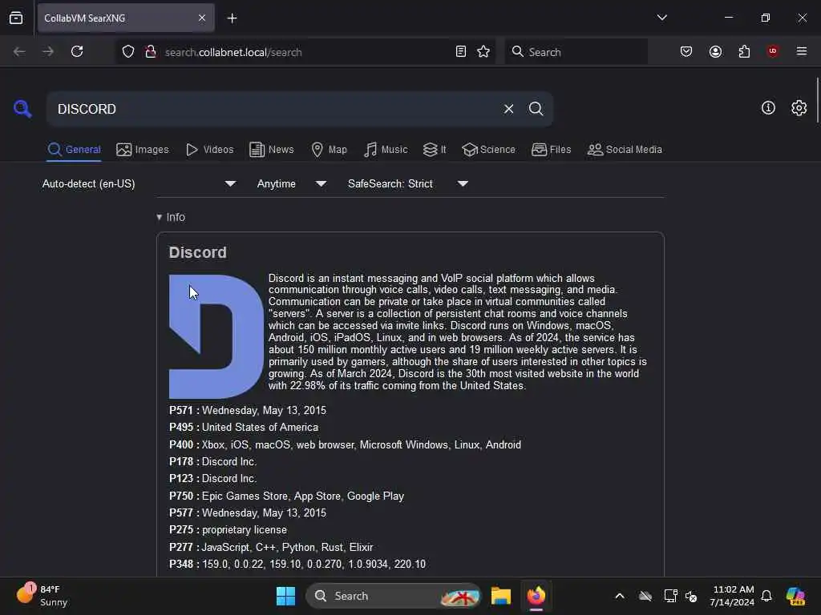
Task: Switch to the Social Media tab
Action: click(x=625, y=150)
